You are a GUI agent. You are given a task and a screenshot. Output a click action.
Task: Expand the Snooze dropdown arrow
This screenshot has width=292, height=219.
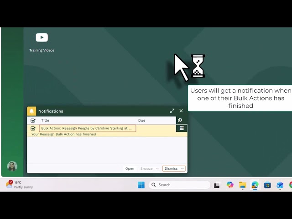157,168
